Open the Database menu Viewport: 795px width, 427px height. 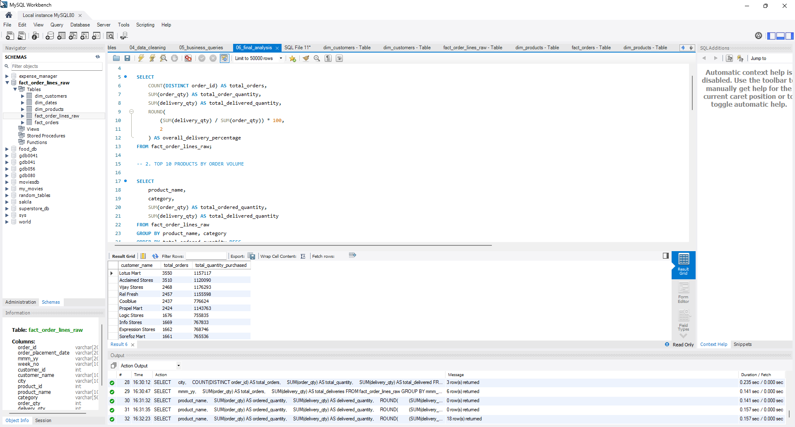pyautogui.click(x=80, y=25)
